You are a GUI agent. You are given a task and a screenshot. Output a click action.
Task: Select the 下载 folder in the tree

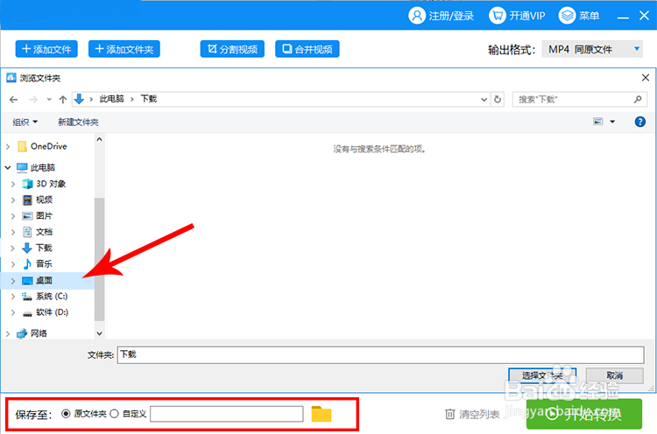pyautogui.click(x=44, y=248)
